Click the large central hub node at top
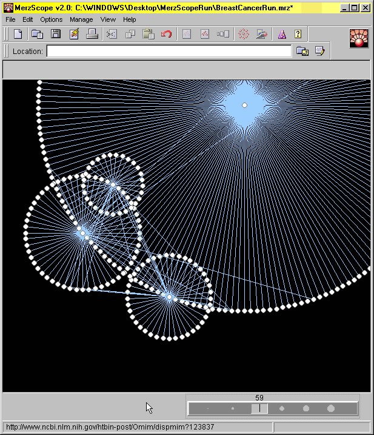This screenshot has width=374, height=435. click(244, 105)
